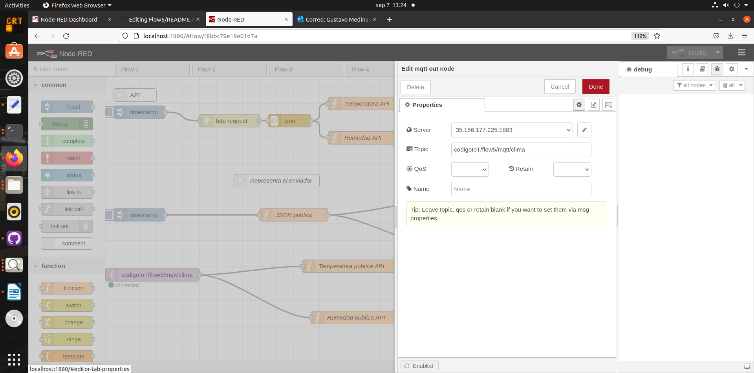Open Firefox downloads arrow icon

(730, 36)
